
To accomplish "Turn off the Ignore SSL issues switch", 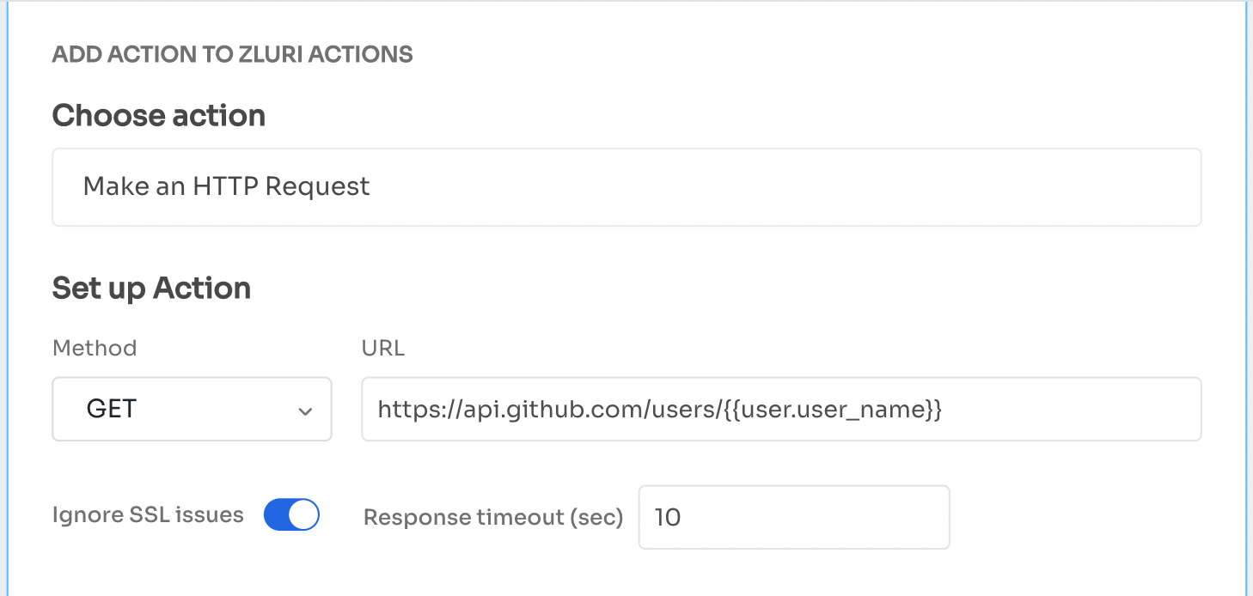I will pos(291,515).
